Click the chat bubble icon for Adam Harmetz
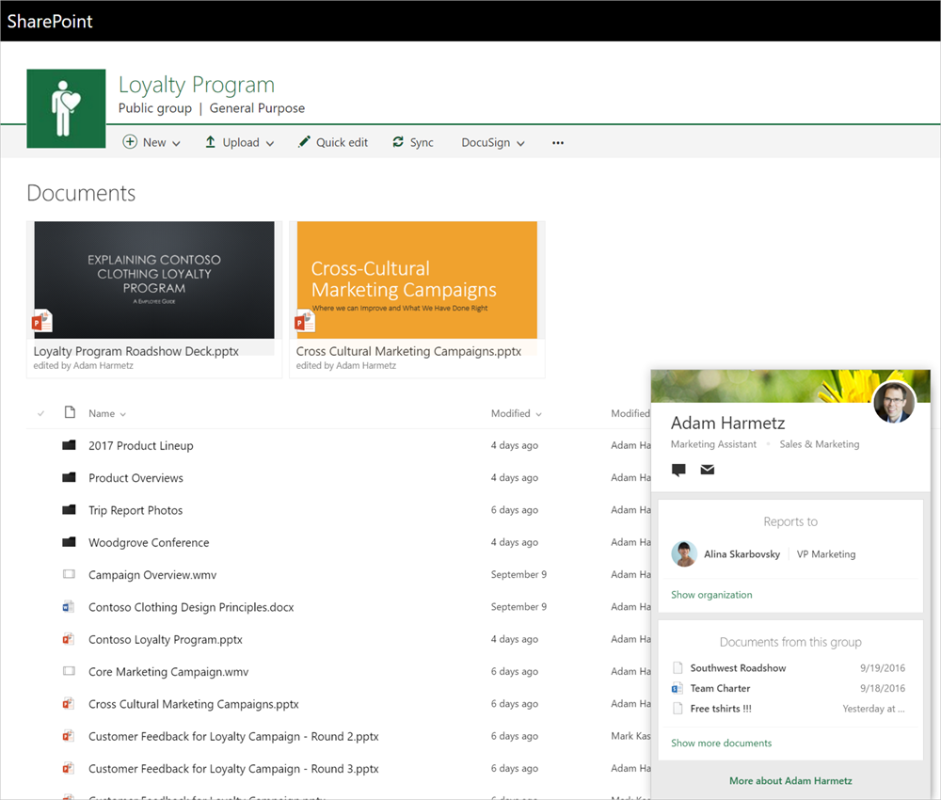The image size is (941, 800). point(678,470)
